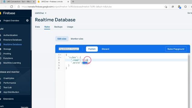This screenshot has height=108, width=192.
Task: Collapse code fold arrow on line 2
Action: (61, 57)
